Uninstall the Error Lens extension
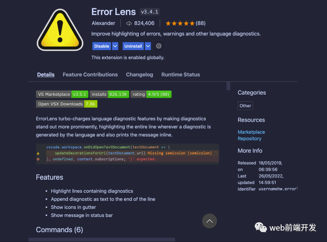The height and width of the screenshot is (242, 327). [133, 46]
